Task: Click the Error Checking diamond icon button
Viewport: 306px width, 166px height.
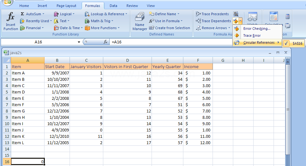Action: pyautogui.click(x=235, y=21)
